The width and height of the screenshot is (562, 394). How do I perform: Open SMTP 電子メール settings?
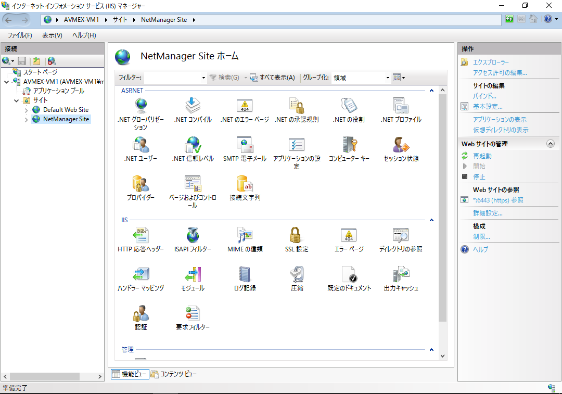(245, 149)
